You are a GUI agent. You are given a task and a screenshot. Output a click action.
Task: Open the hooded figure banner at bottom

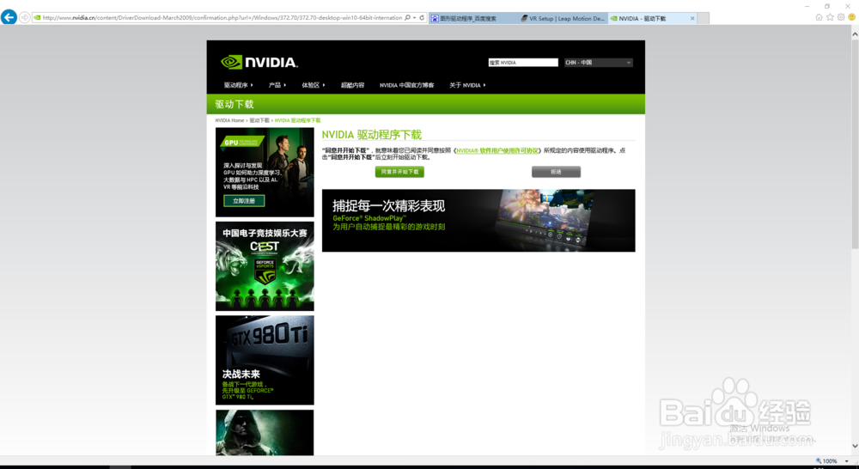(x=265, y=432)
